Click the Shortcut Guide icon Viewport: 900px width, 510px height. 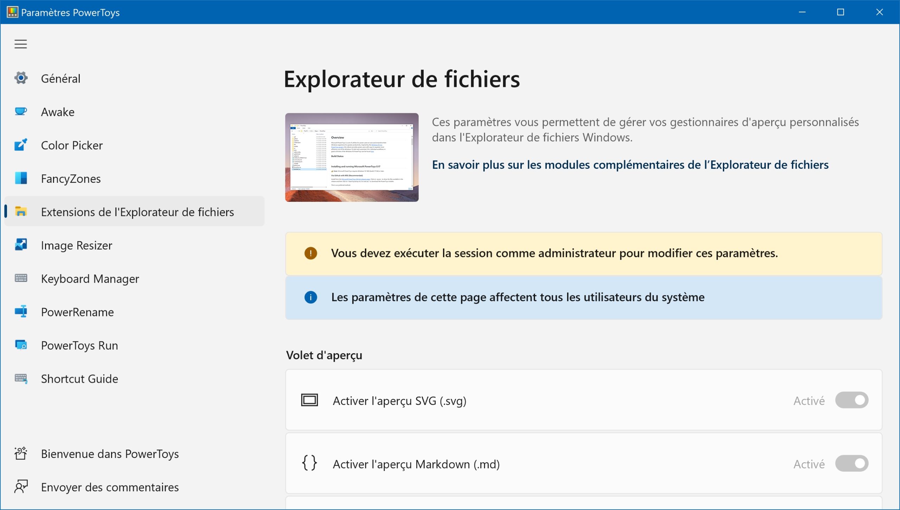[21, 379]
